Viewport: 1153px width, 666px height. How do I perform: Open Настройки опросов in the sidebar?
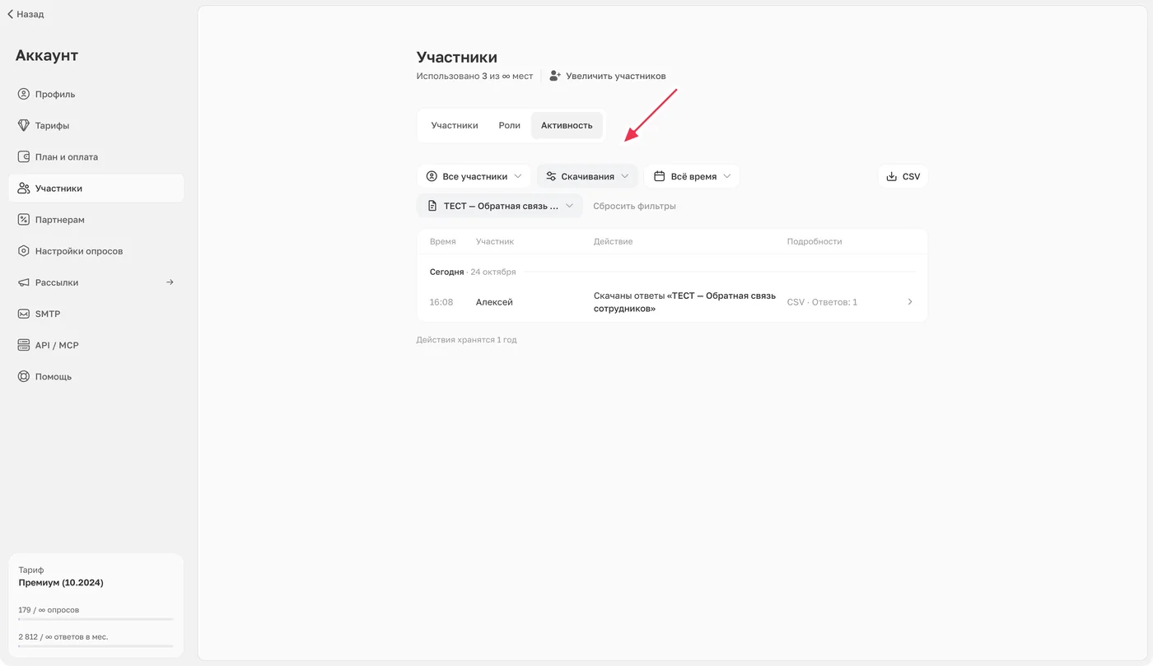click(96, 251)
